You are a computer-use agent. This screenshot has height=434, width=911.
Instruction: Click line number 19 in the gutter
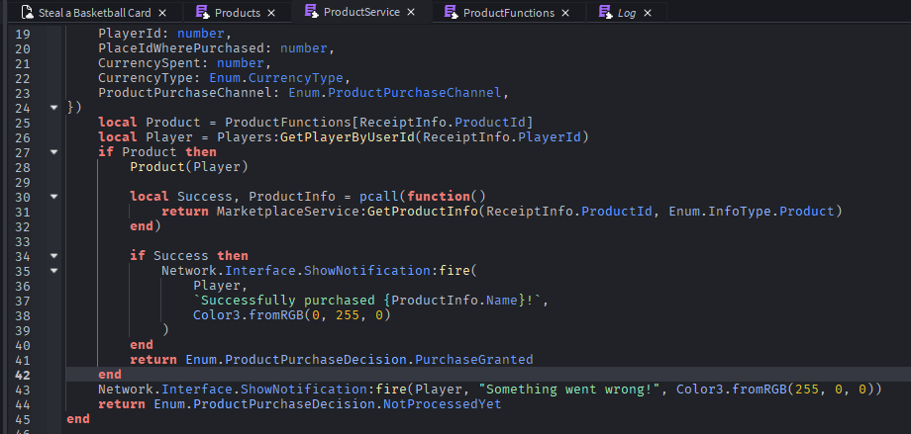tap(22, 34)
